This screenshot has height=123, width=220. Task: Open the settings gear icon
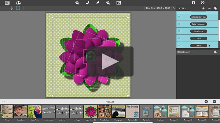click(203, 3)
